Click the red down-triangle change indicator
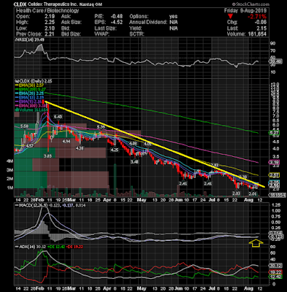The height and width of the screenshot is (292, 287). 231,17
